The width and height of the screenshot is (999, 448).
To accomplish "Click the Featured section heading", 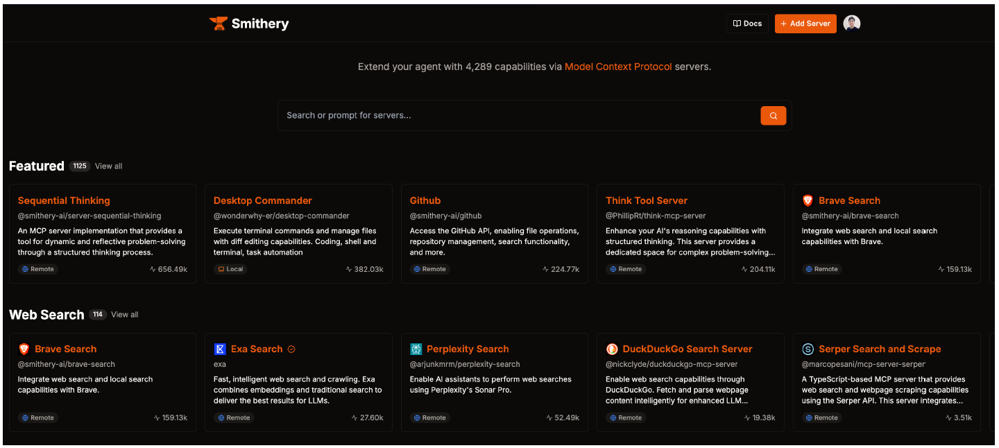I will [37, 166].
